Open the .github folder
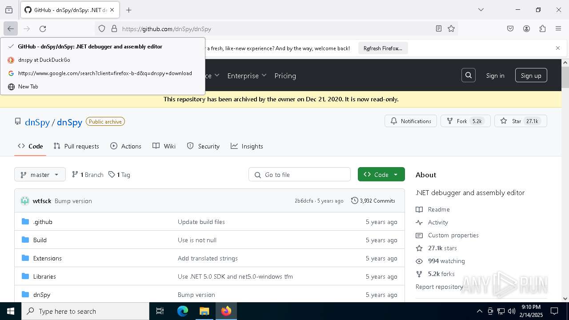Screen dimensions: 569x320 43,222
